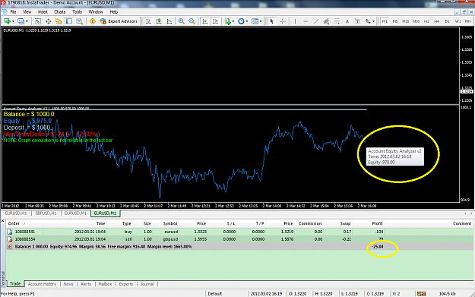Viewport: 475px width, 297px height.
Task: Sort trades by Symbol column header
Action: (170, 223)
